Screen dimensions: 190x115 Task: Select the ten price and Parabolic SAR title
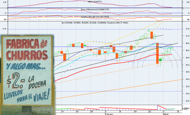[x=95, y=23]
